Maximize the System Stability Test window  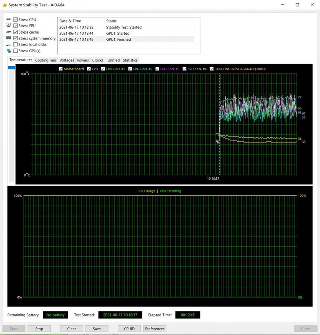(x=297, y=5)
